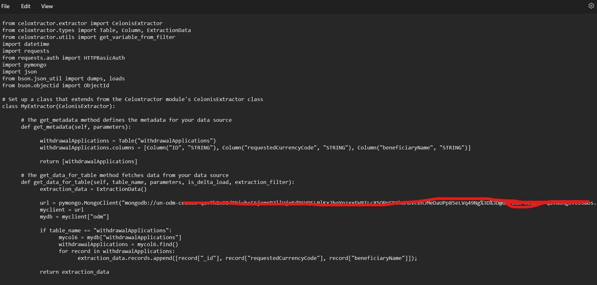
Task: Click the 'return extraction_data' line
Action: (75, 272)
